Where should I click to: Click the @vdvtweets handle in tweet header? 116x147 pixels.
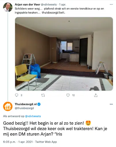pyautogui.click(x=49, y=5)
